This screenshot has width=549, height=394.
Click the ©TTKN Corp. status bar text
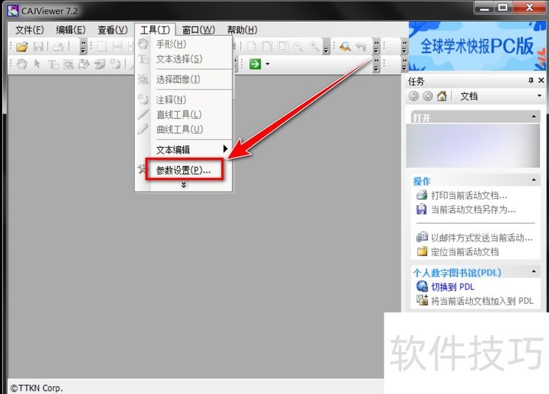[x=36, y=388]
